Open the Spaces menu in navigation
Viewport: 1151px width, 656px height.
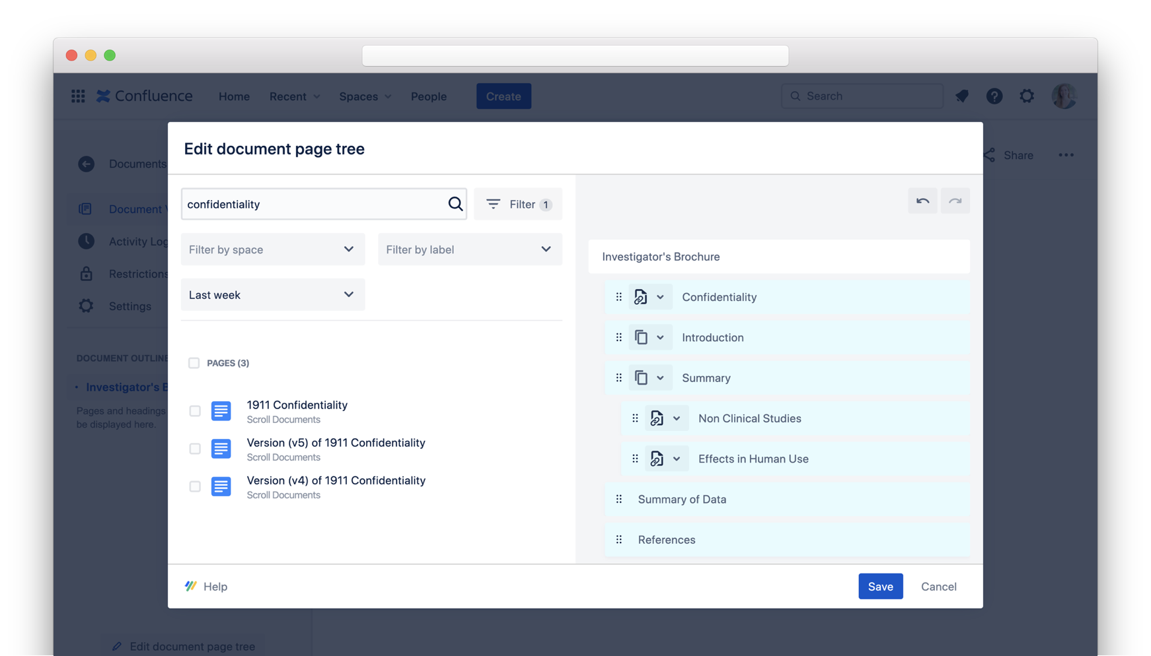[x=365, y=96]
